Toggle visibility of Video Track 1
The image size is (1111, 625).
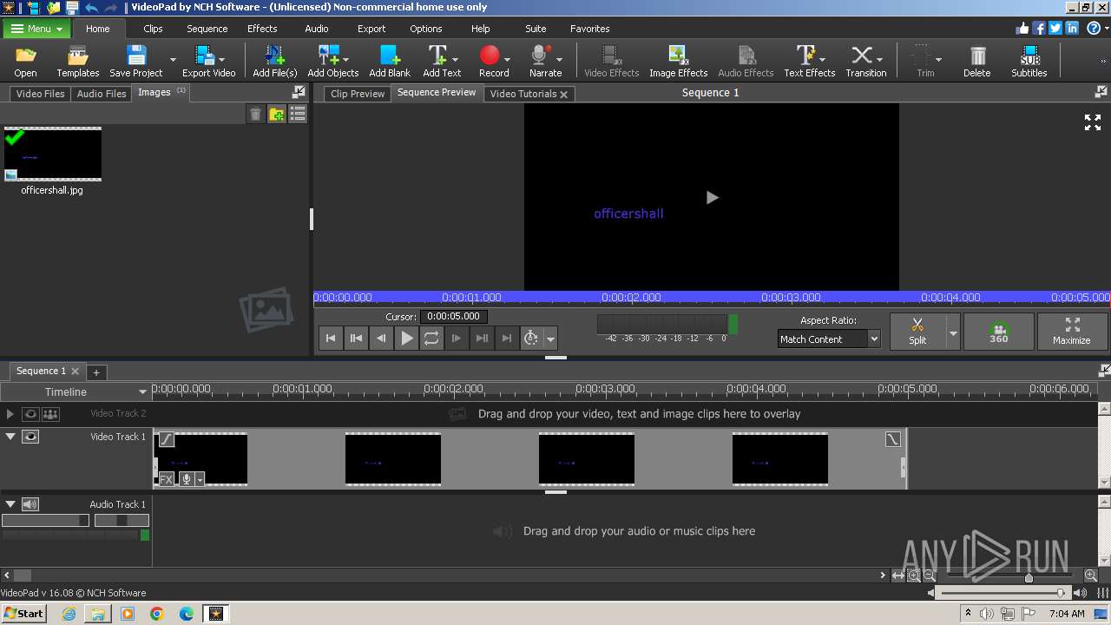click(x=30, y=437)
